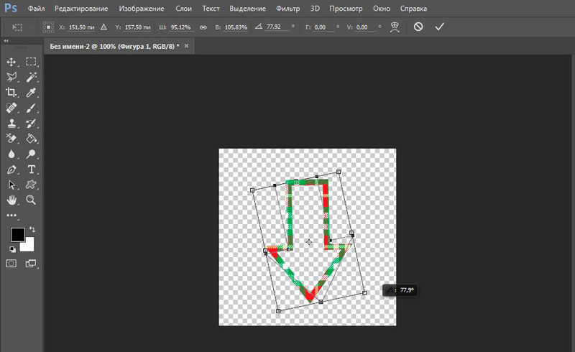Click the transform center reference point
The height and width of the screenshot is (352, 575).
(309, 242)
